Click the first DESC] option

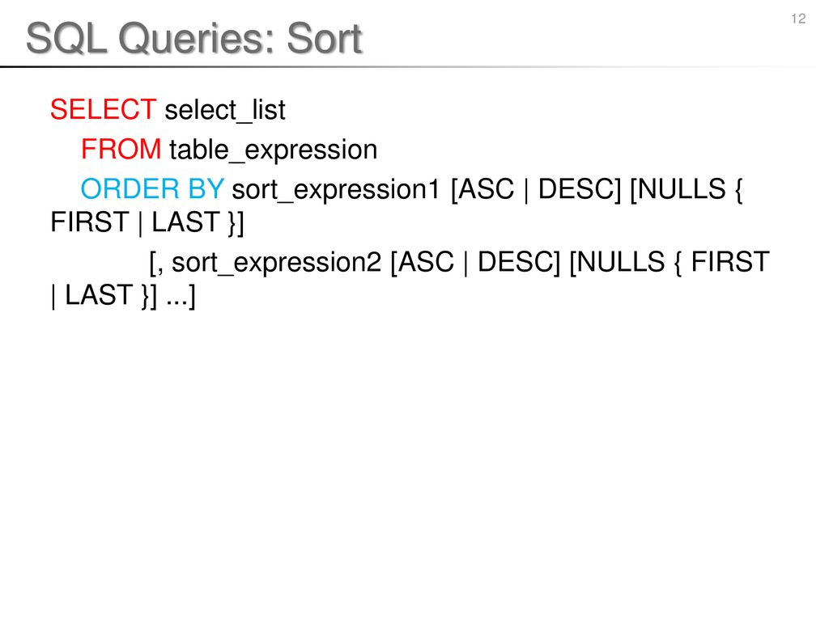click(580, 189)
